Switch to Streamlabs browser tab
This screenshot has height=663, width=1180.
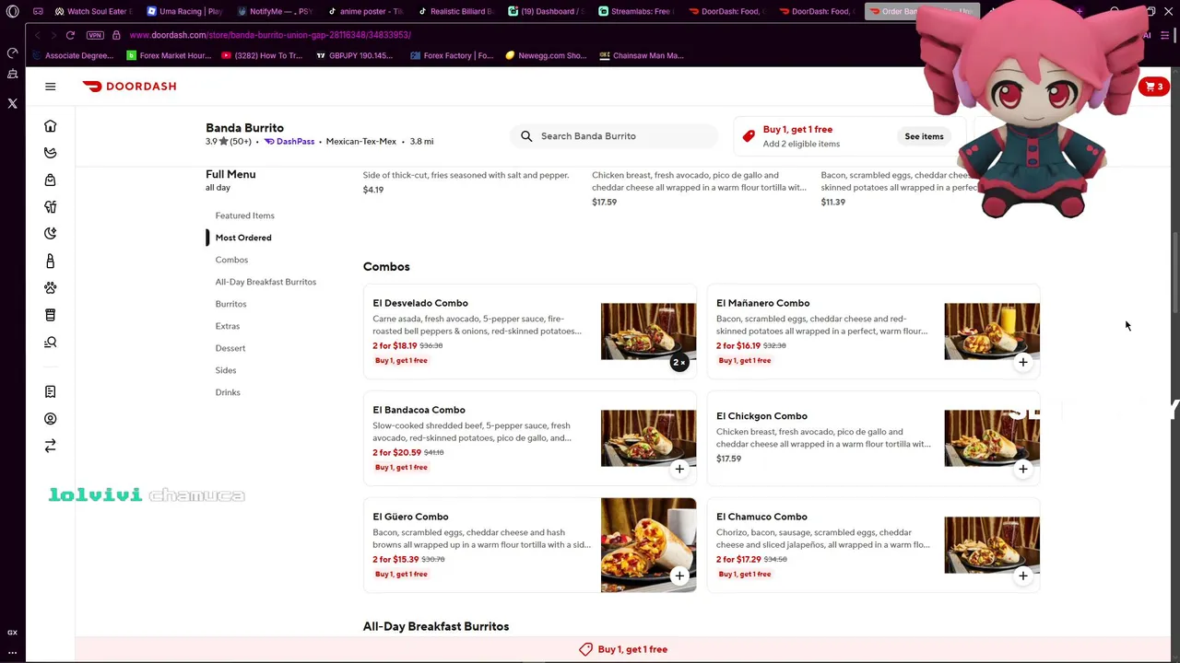click(x=636, y=11)
